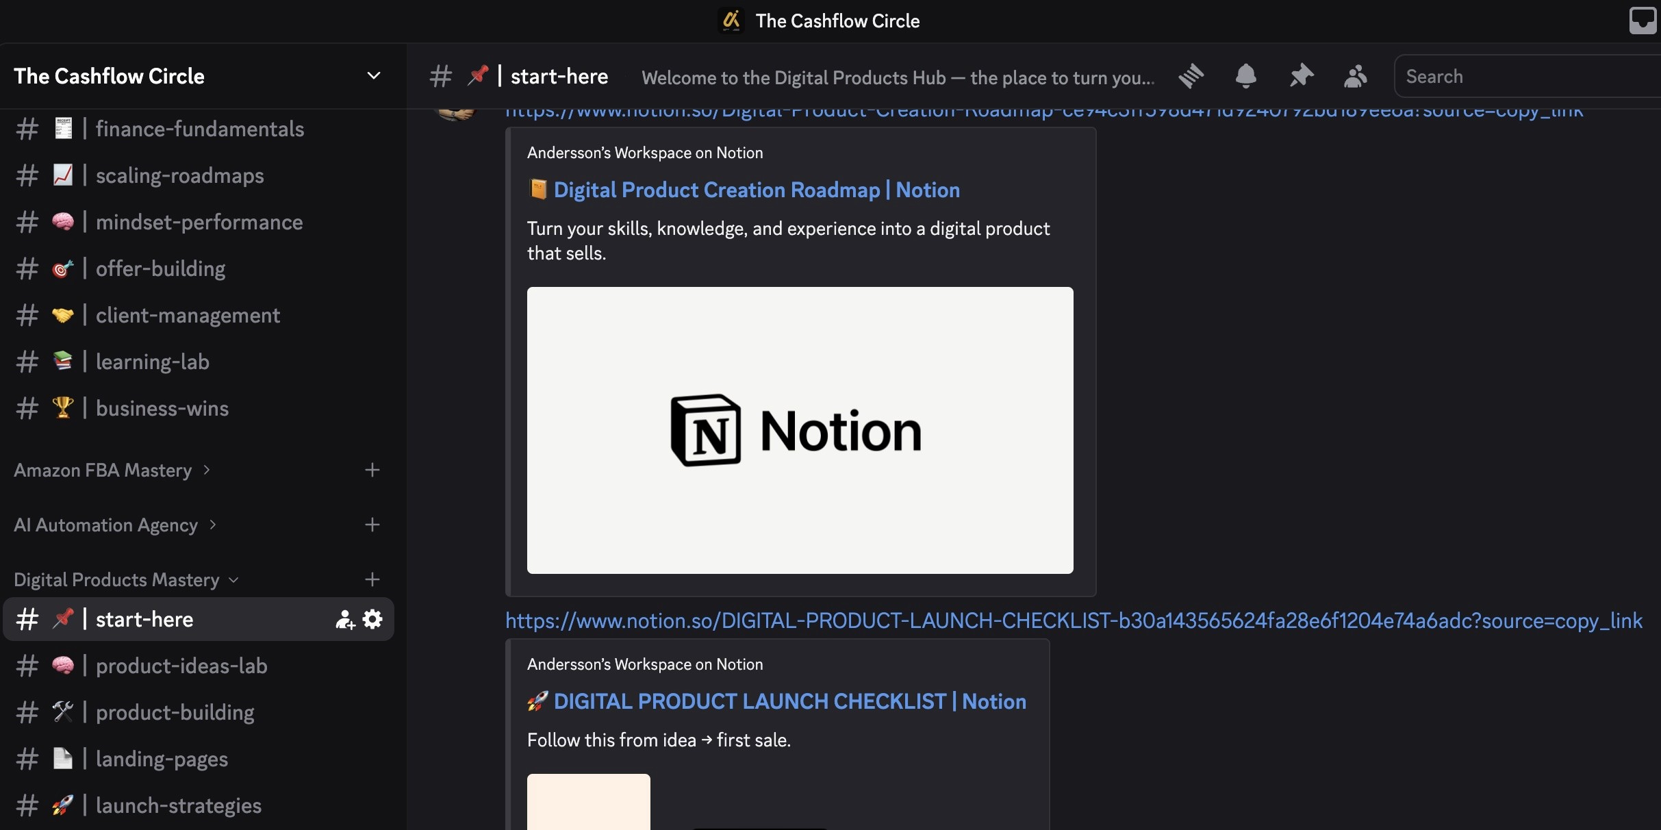Open the inbox icon at top right
This screenshot has width=1661, height=830.
tap(1642, 21)
